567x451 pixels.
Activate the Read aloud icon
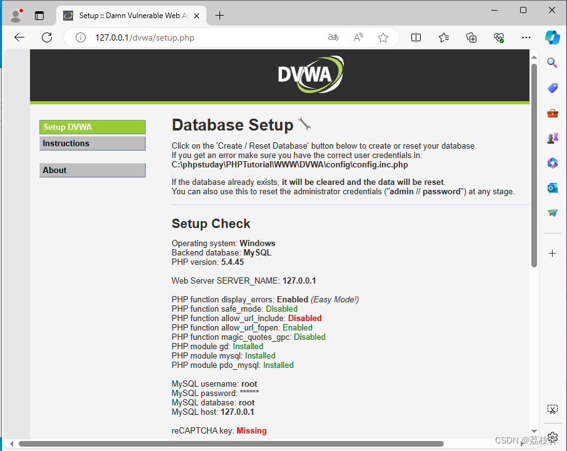pos(358,37)
